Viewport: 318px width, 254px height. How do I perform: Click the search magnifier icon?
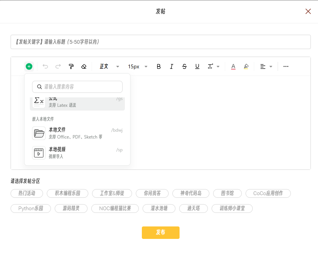(39, 87)
